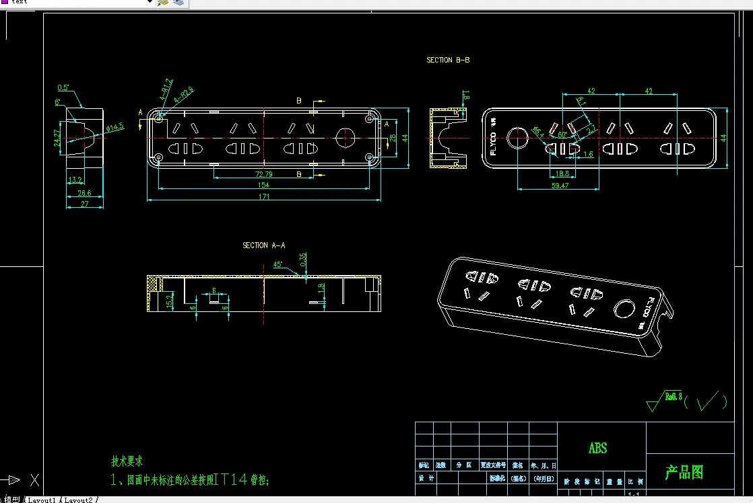Image resolution: width=753 pixels, height=503 pixels.
Task: Select the 4-R1.2 radius leader text
Action: [x=166, y=89]
